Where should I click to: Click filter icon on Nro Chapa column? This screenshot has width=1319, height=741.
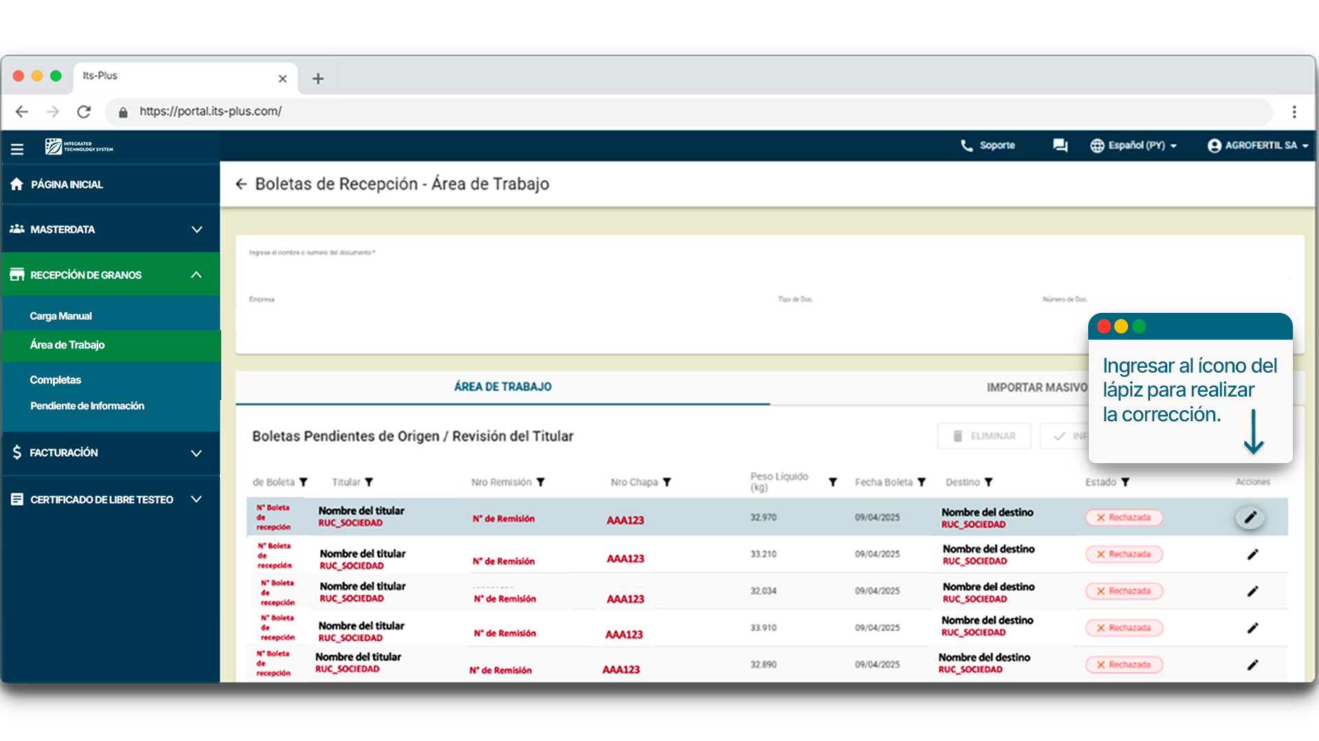pyautogui.click(x=666, y=482)
